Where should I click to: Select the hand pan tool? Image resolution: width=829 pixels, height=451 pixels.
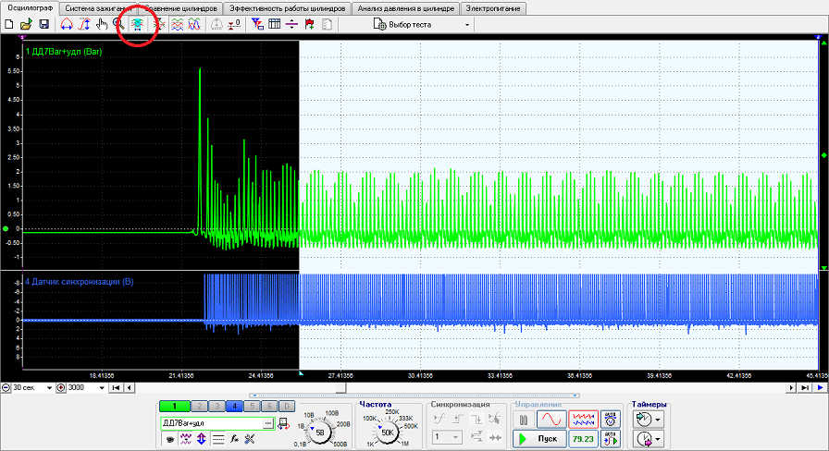coord(102,24)
